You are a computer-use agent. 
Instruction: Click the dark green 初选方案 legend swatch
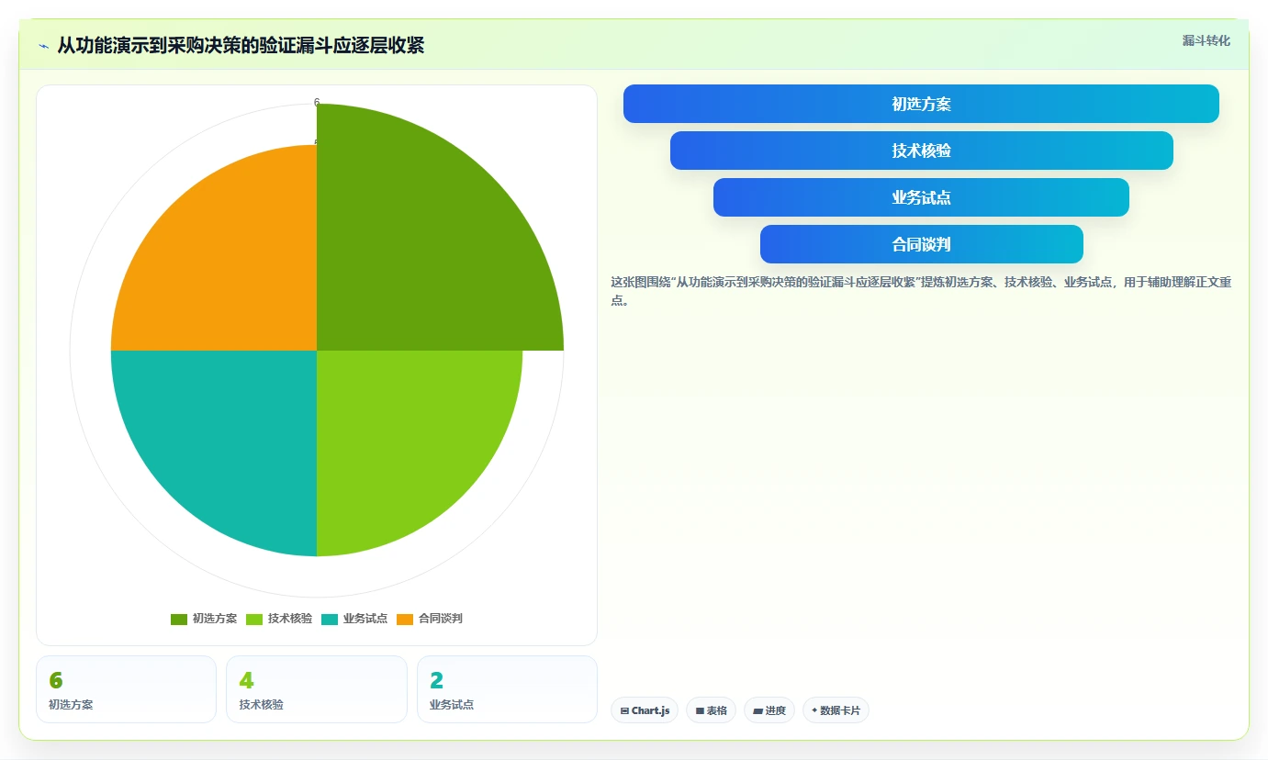pos(179,620)
